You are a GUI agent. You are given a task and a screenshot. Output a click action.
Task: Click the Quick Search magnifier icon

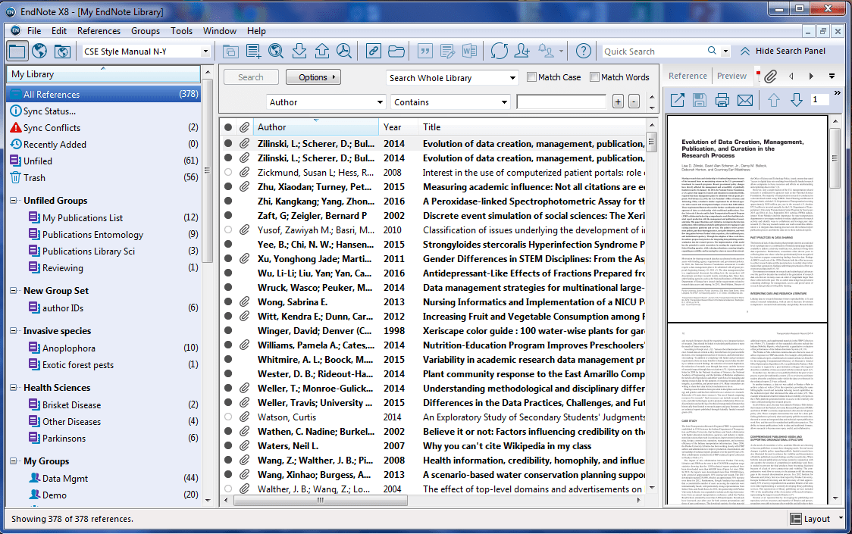pyautogui.click(x=712, y=51)
